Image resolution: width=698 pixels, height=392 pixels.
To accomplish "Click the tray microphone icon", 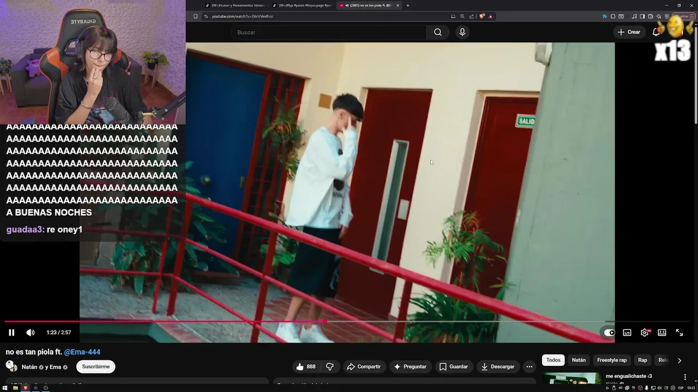I will [x=647, y=388].
